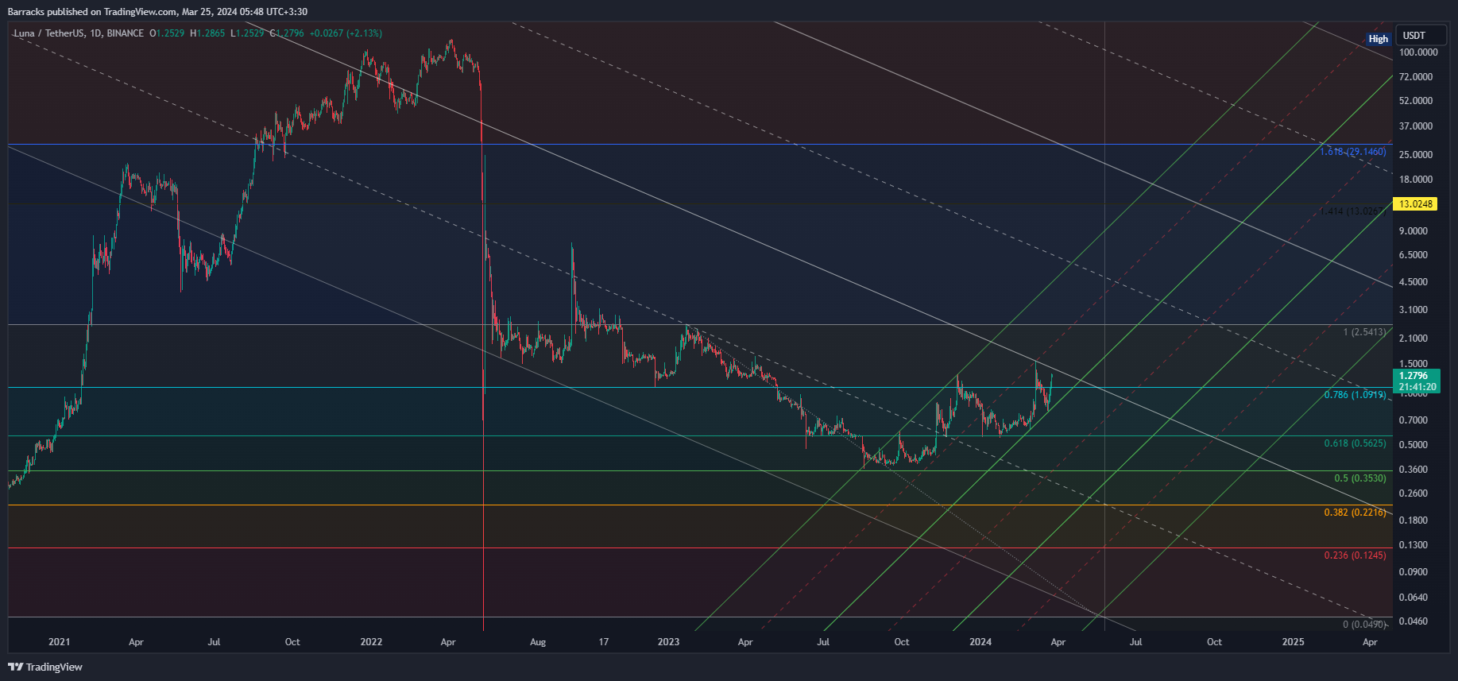Viewport: 1458px width, 681px height.
Task: Select the 0.5 (0.3530) Fibonacci level label
Action: (1359, 478)
